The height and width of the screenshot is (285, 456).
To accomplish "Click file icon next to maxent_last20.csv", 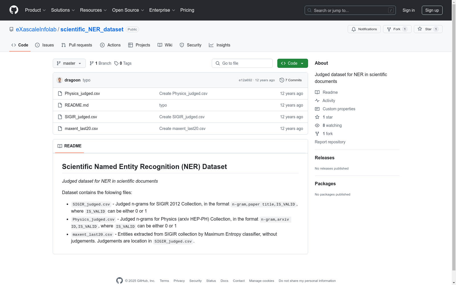I will pos(60,129).
